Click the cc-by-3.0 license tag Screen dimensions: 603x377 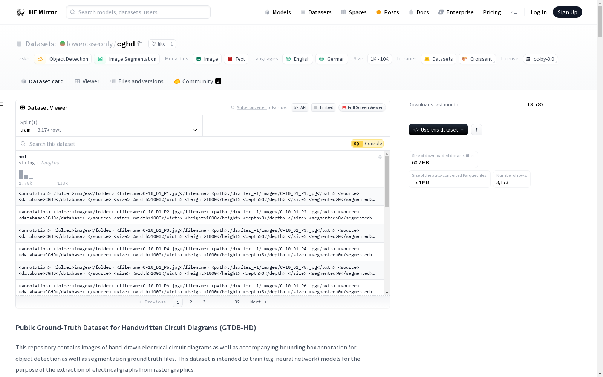[x=540, y=59]
